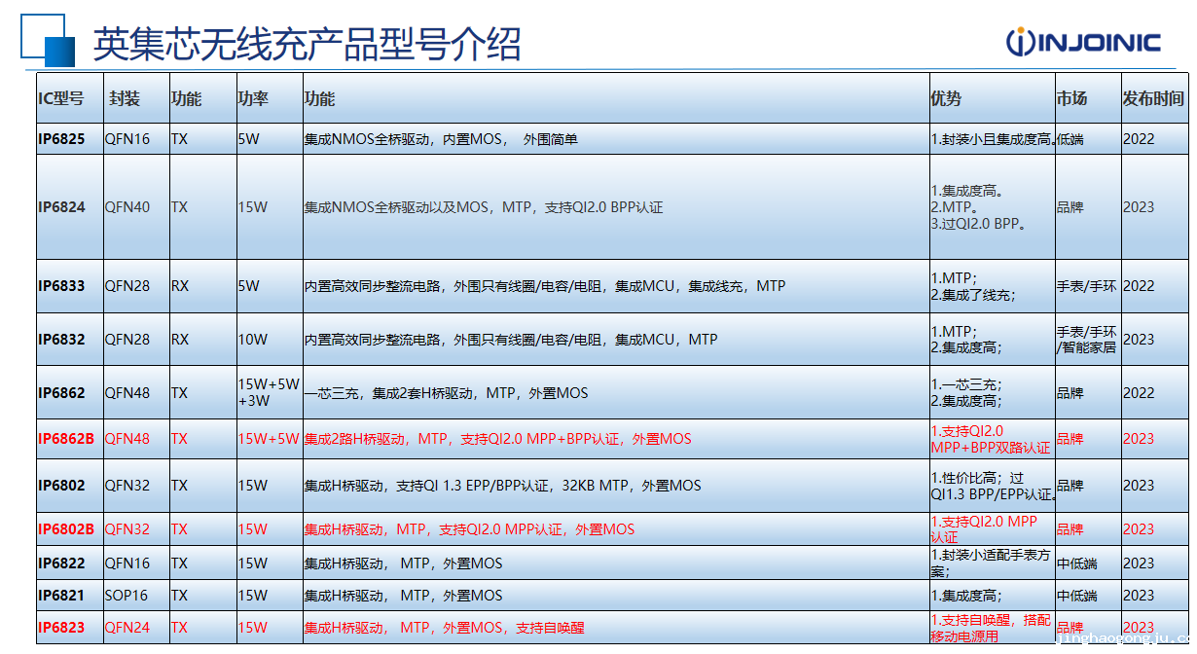
Task: Select description 一芯三充，集成2套H桥驱动
Action: pyautogui.click(x=447, y=393)
